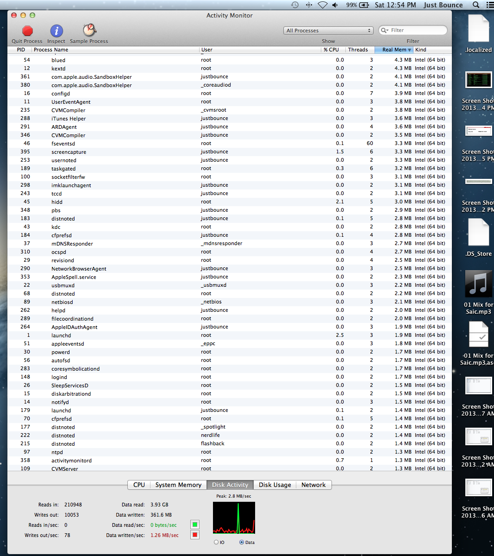Sort by the Kind column header
The height and width of the screenshot is (556, 494).
pos(432,50)
